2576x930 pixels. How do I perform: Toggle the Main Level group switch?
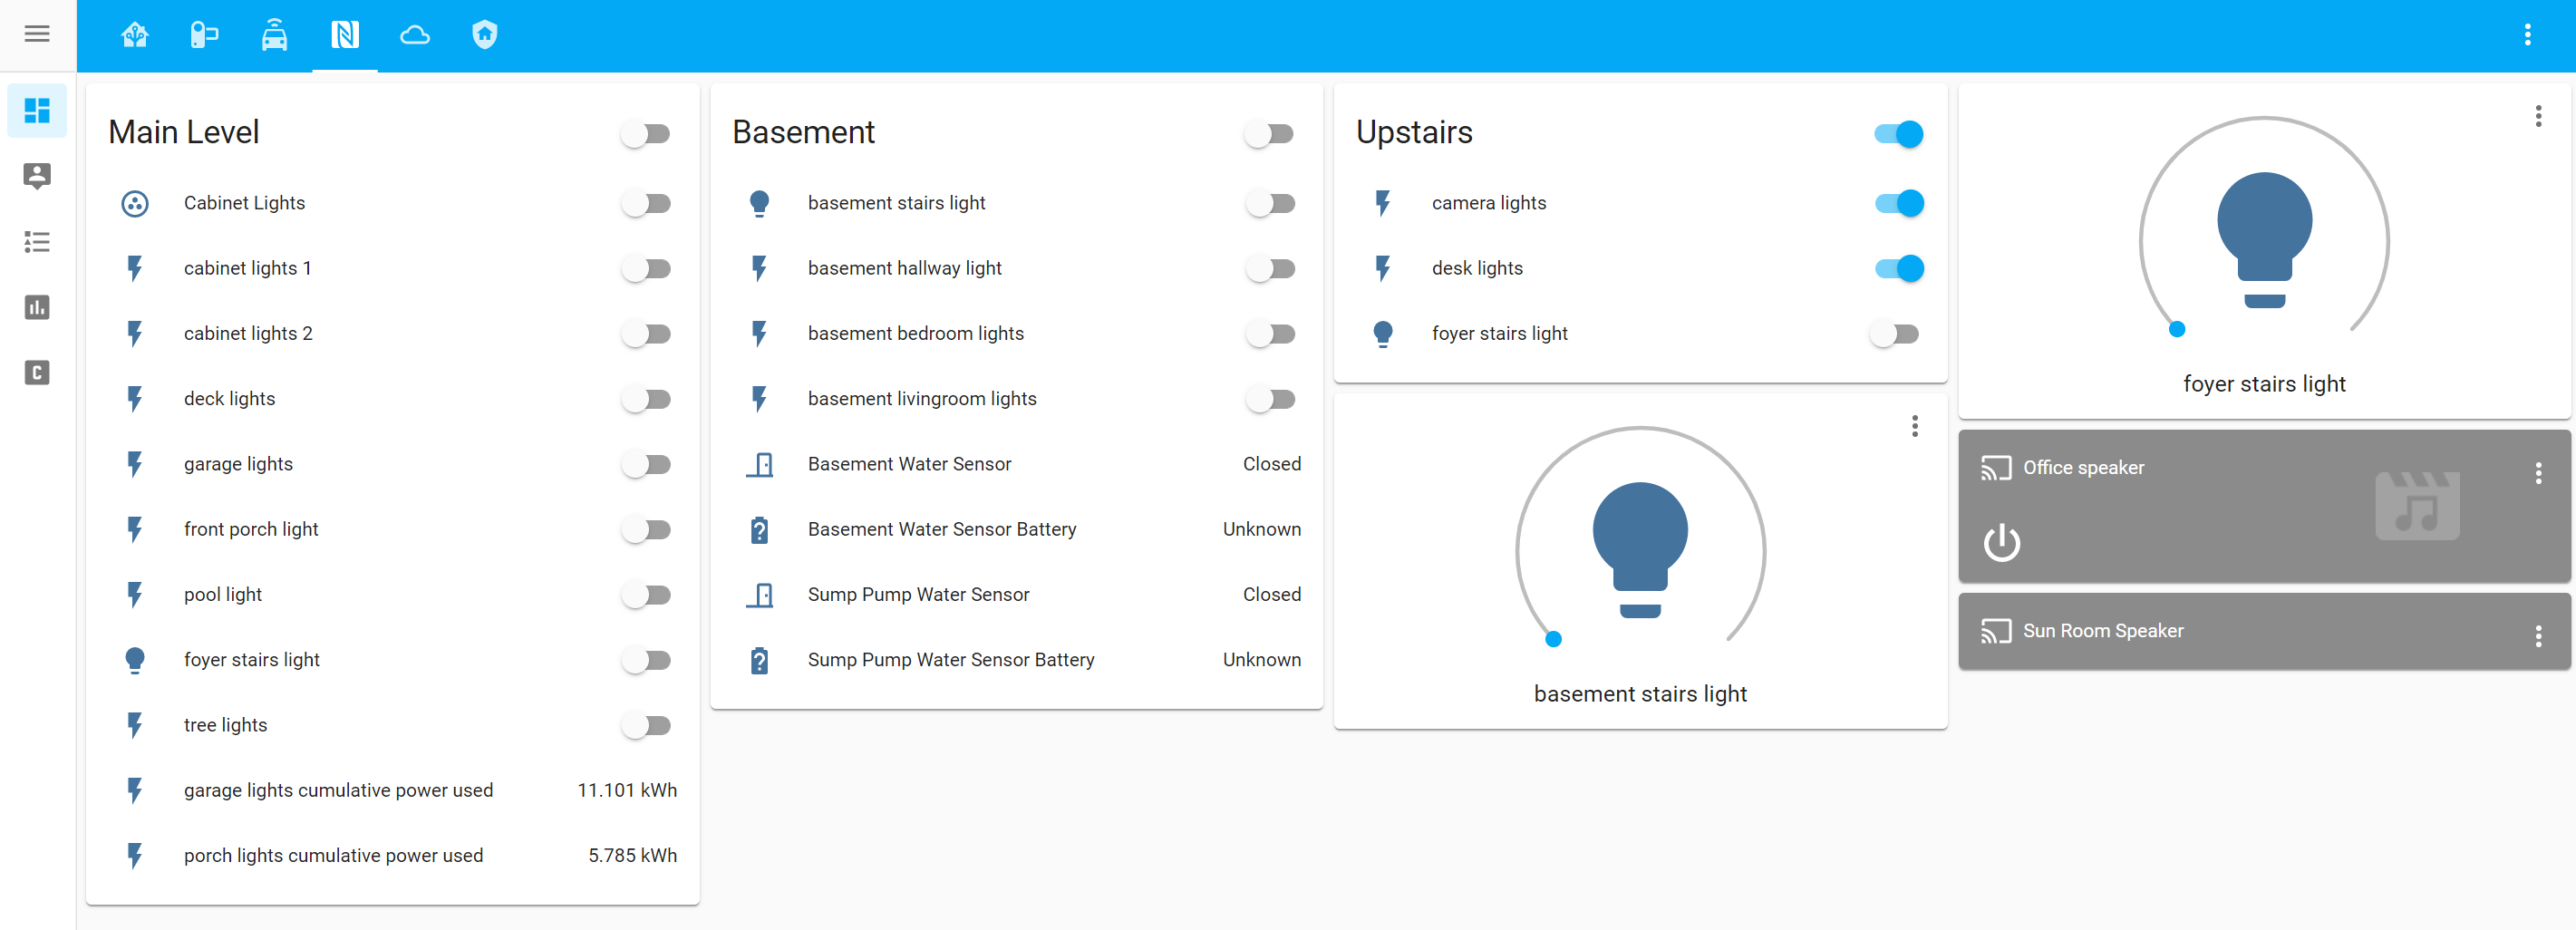pos(645,133)
